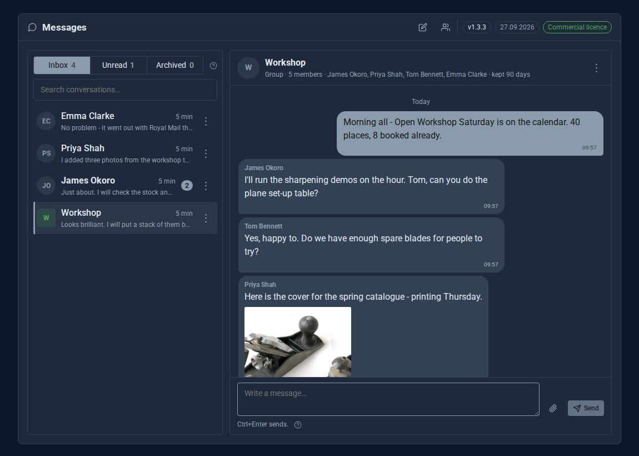Click the Messages speech bubble icon
This screenshot has height=456, width=639.
(32, 27)
